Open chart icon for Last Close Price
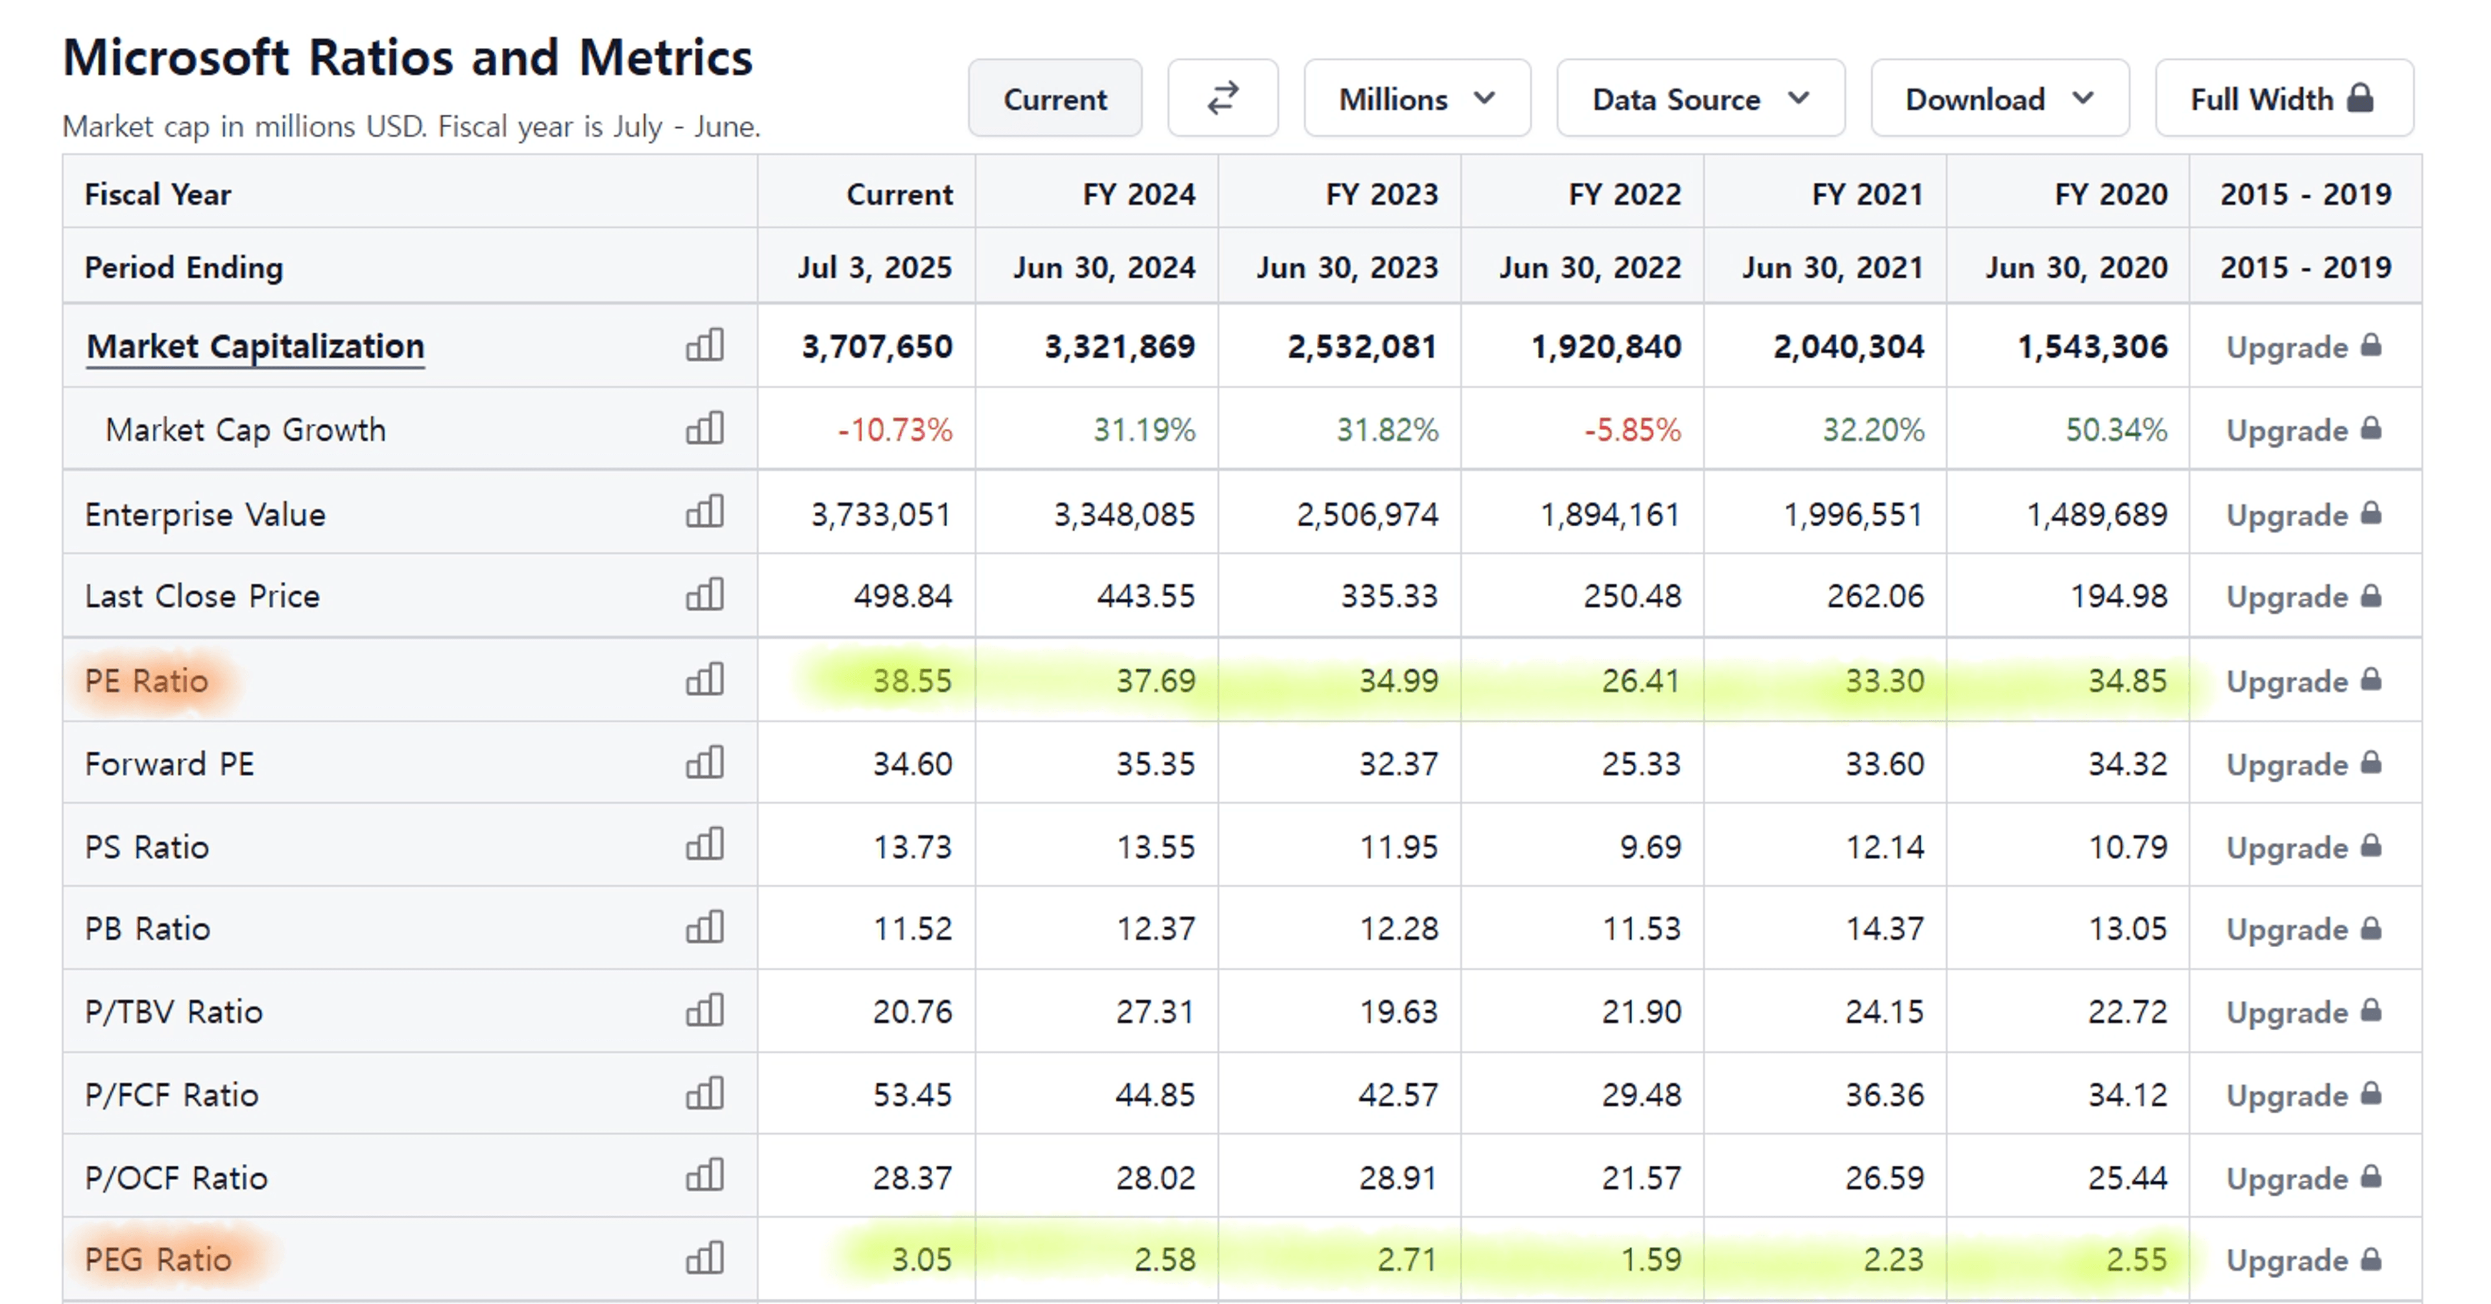 (x=705, y=595)
